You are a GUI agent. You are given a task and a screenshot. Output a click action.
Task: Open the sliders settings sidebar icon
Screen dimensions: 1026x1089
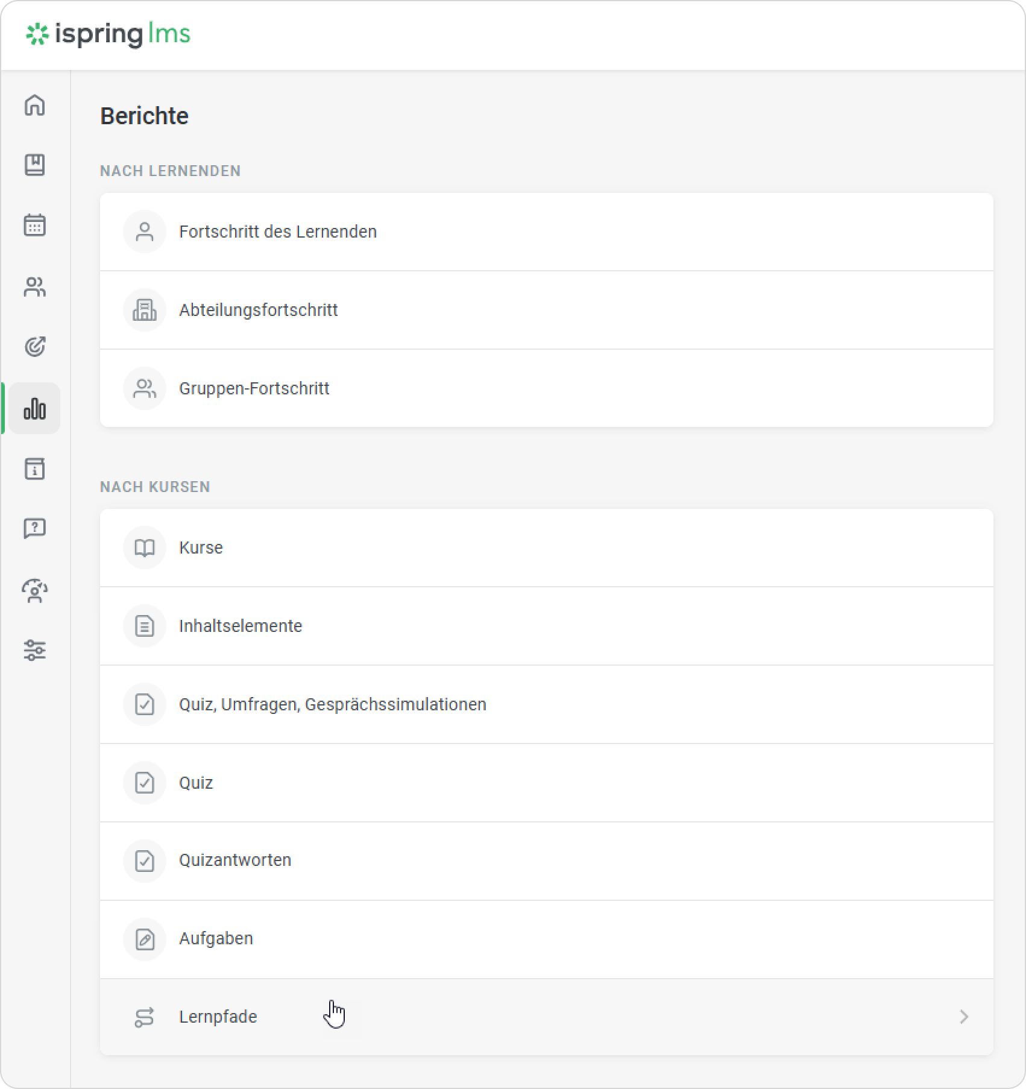[35, 651]
